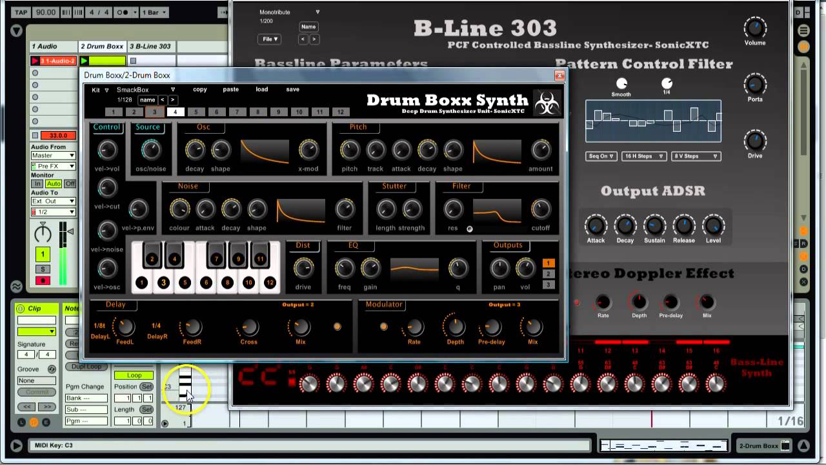Click the biohazard logo icon in Drum Boxx
The width and height of the screenshot is (826, 465).
[x=547, y=104]
